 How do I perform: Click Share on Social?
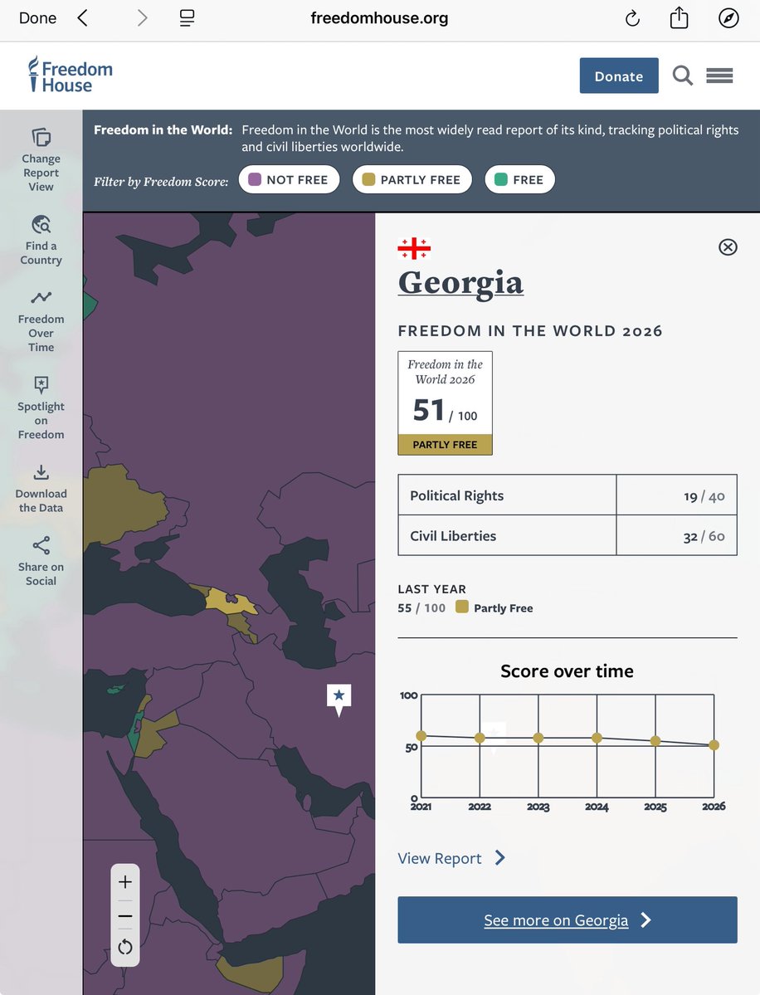(41, 562)
